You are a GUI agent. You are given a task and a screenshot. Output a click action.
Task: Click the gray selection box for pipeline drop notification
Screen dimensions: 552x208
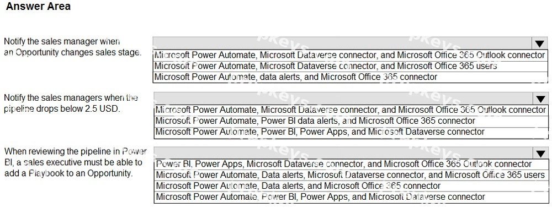click(x=343, y=98)
